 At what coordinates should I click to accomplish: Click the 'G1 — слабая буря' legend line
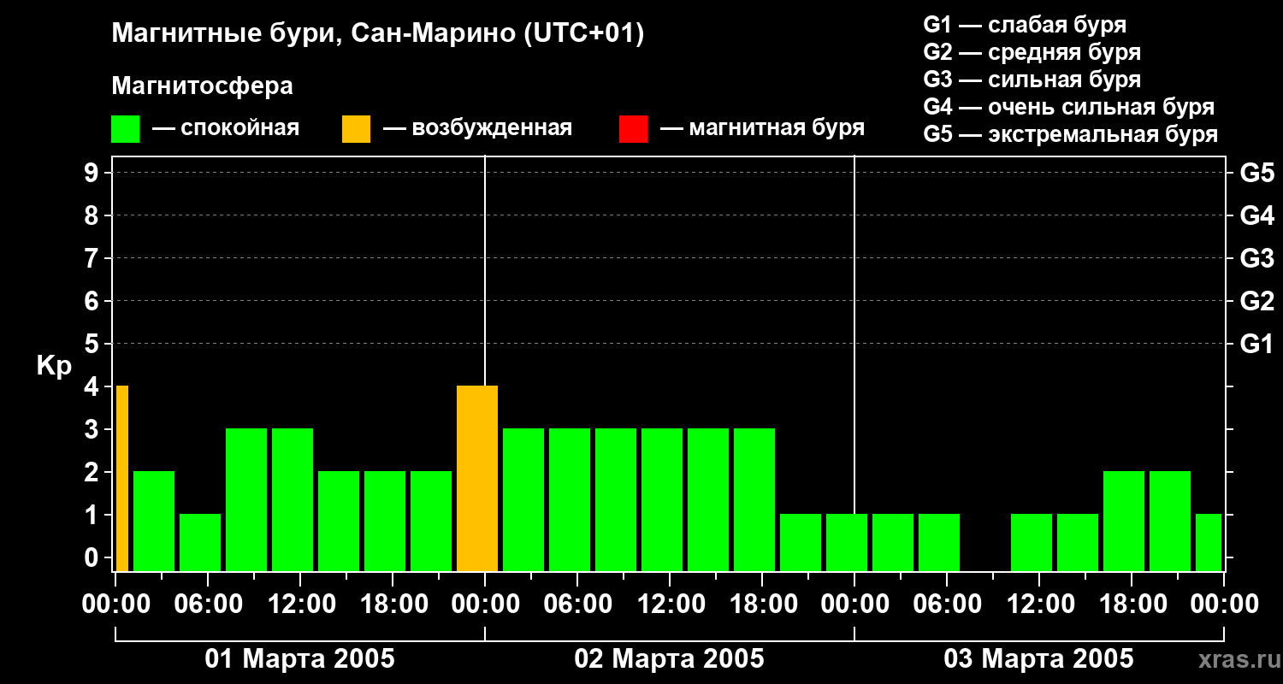(1025, 24)
